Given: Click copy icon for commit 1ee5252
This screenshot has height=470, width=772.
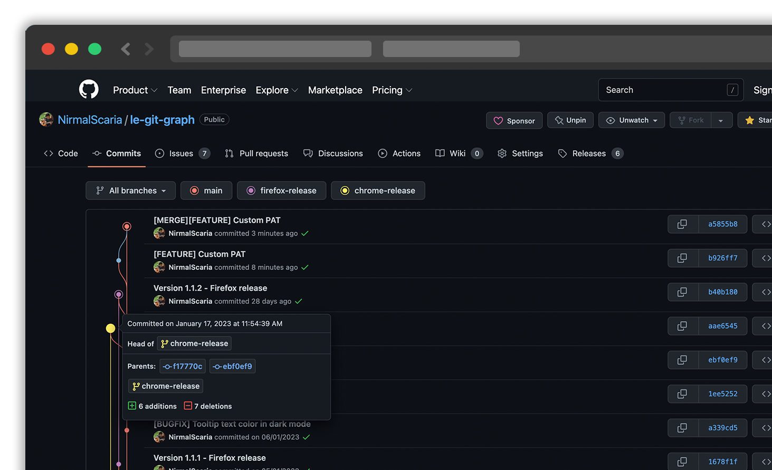Looking at the screenshot, I should click(x=682, y=394).
